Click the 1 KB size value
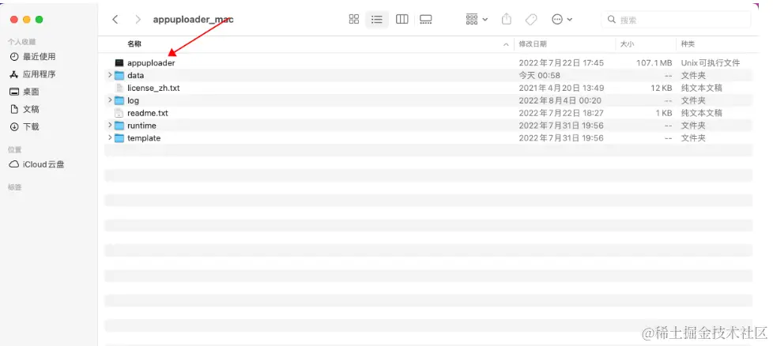 [664, 113]
